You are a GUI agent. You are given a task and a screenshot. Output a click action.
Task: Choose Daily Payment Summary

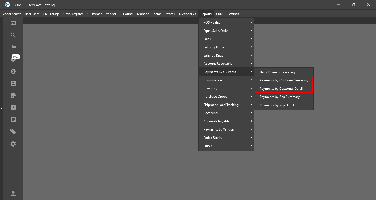[277, 72]
